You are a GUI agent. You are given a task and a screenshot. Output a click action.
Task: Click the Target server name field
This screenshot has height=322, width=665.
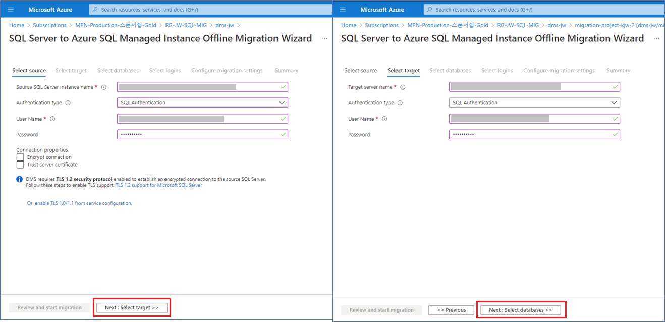(x=534, y=87)
